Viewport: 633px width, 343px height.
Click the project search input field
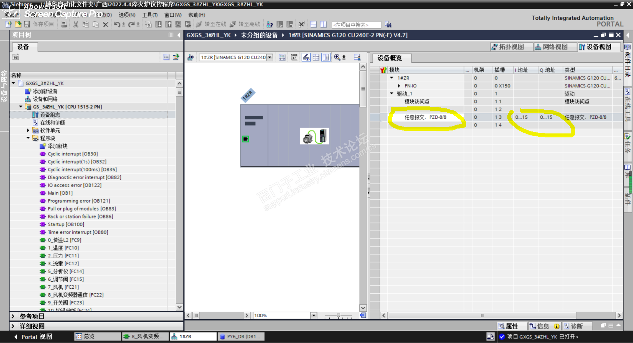click(356, 25)
